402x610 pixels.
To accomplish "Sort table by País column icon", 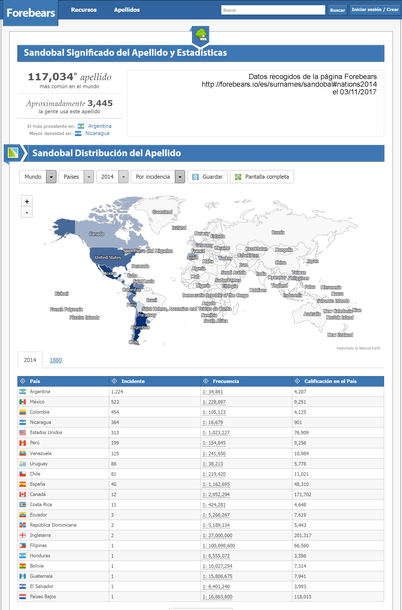I will (23, 381).
